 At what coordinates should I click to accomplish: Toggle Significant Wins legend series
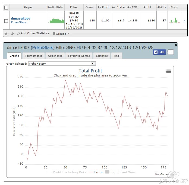[120, 172]
